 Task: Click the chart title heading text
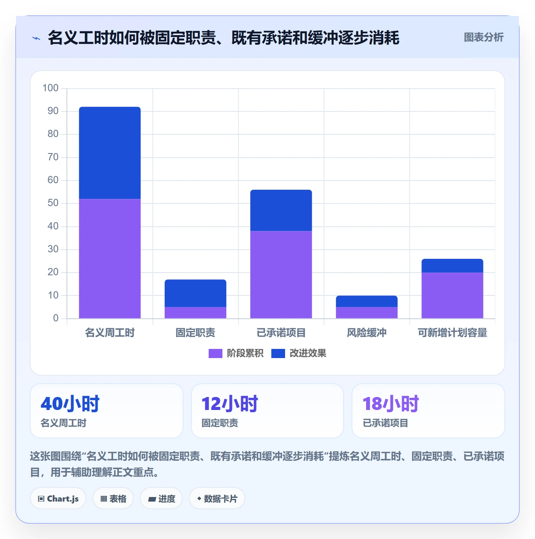coord(224,38)
